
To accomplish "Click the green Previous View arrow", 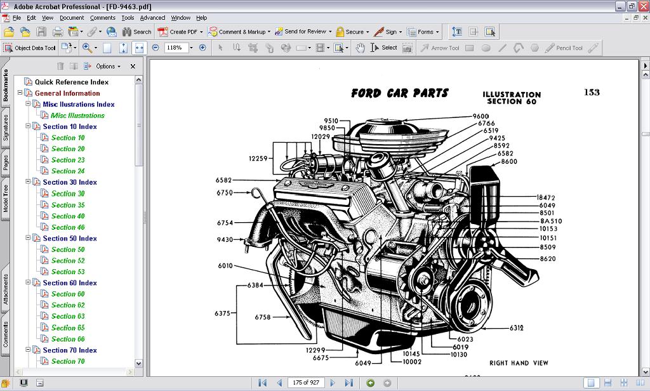I will (371, 383).
